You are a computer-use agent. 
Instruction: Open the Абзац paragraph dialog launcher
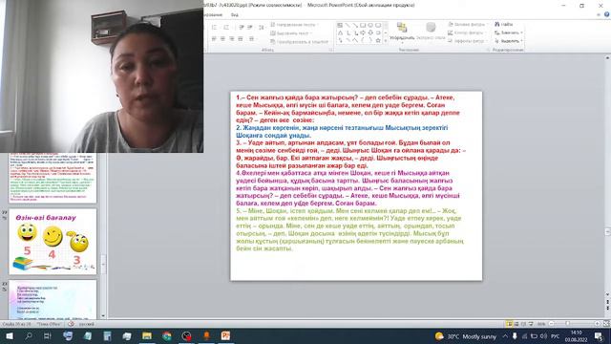pos(330,50)
